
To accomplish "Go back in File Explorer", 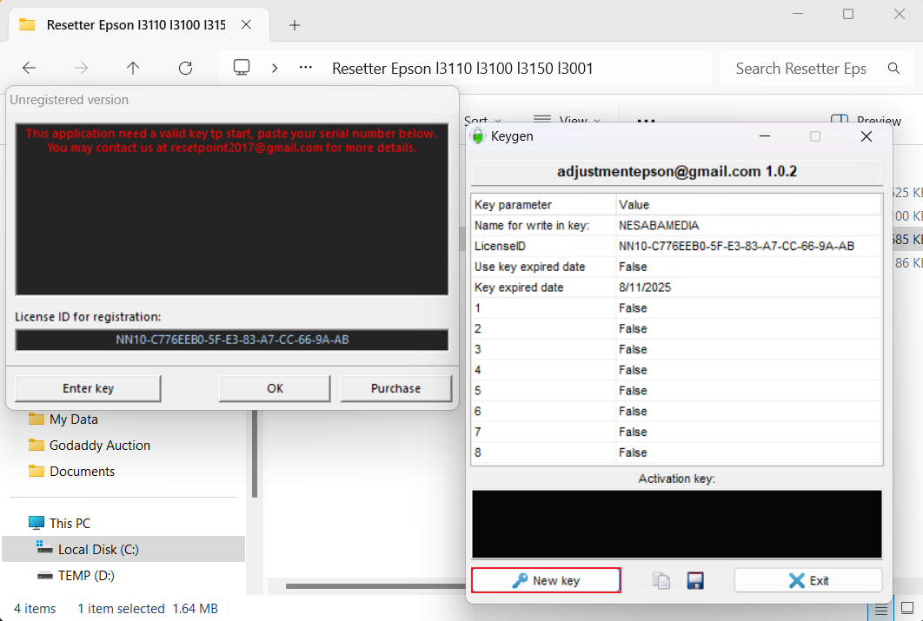I will coord(29,68).
